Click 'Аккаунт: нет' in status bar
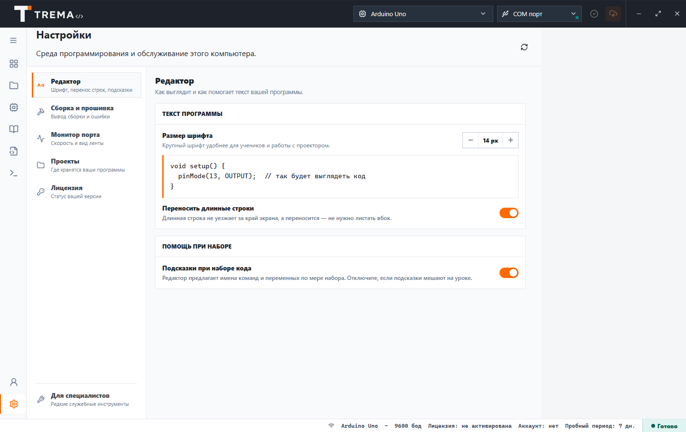 coord(538,426)
